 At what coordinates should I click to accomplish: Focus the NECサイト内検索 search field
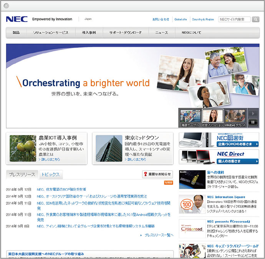coord(234,19)
